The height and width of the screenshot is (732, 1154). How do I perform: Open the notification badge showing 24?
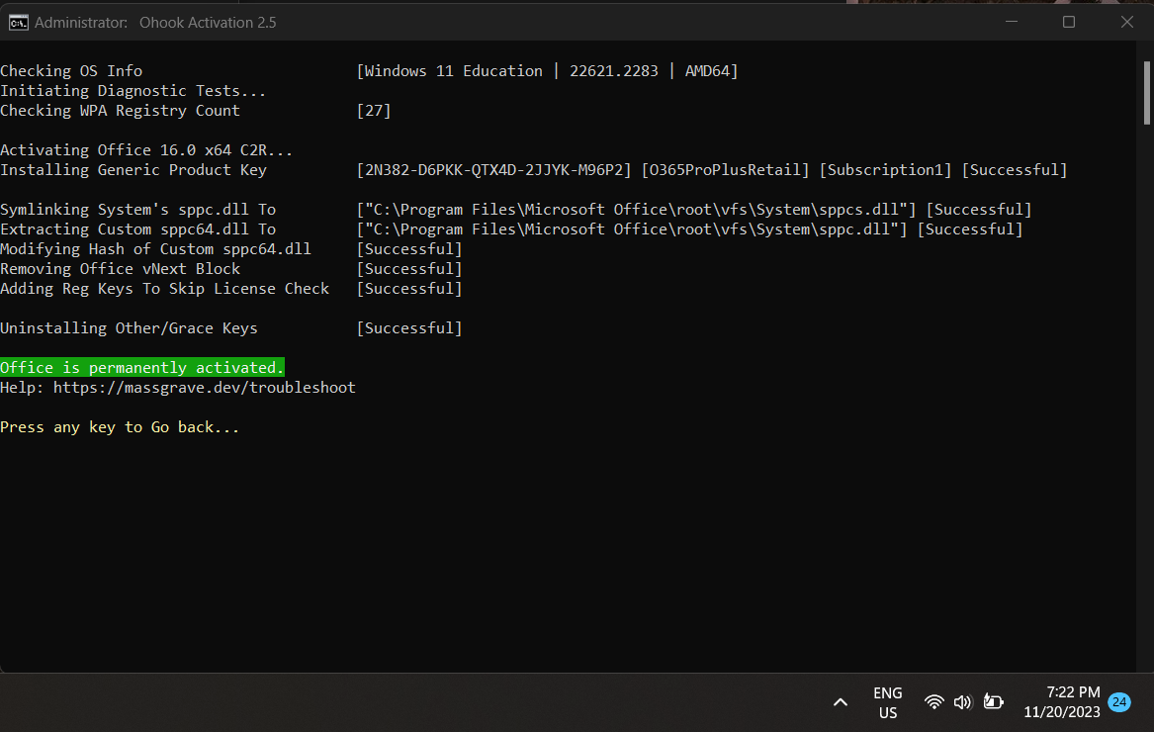pyautogui.click(x=1119, y=701)
